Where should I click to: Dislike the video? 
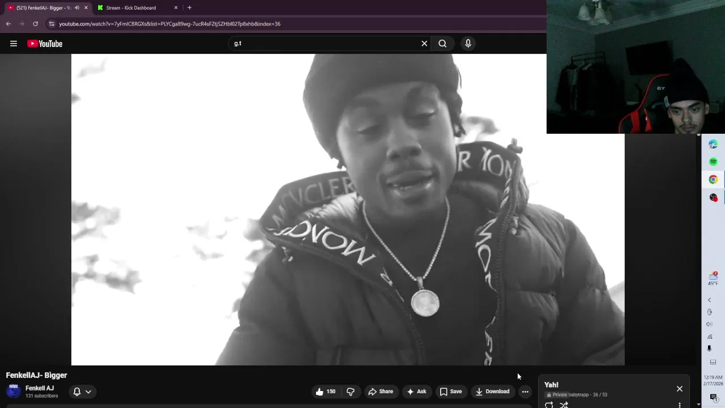351,392
